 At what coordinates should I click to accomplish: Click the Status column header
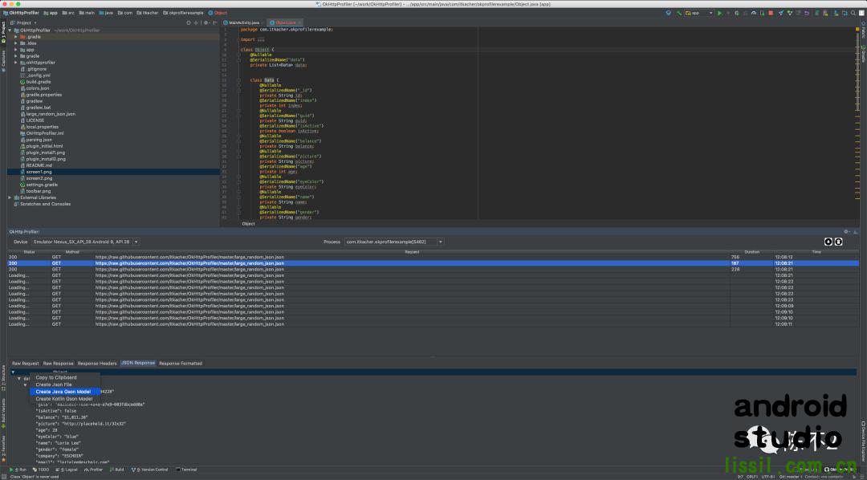(x=30, y=251)
